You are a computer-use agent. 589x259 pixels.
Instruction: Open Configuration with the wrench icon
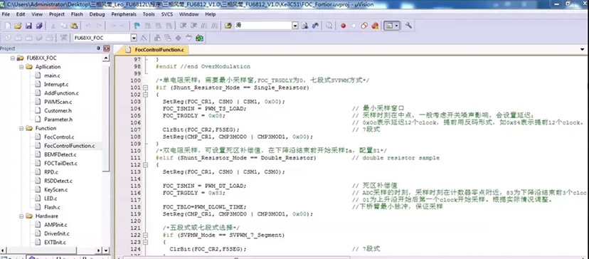pyautogui.click(x=408, y=26)
